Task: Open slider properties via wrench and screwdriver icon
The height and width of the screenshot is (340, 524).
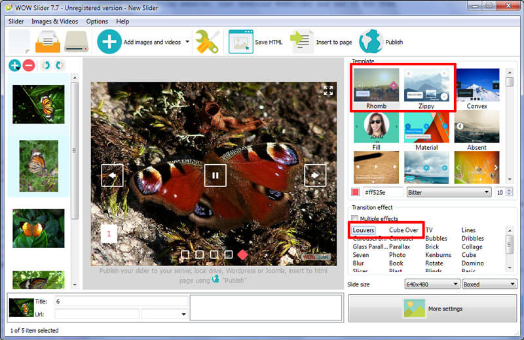Action: pyautogui.click(x=207, y=42)
